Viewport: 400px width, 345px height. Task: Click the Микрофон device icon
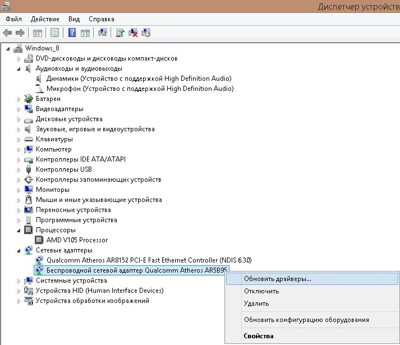[39, 89]
